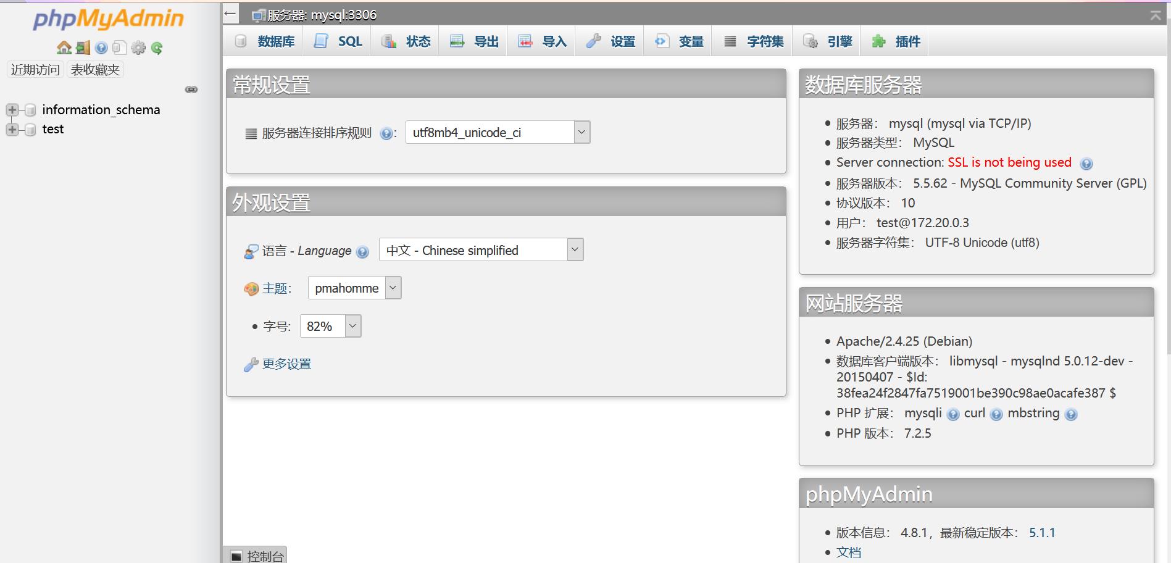Click the theme palette icon
1171x563 pixels.
click(x=251, y=289)
